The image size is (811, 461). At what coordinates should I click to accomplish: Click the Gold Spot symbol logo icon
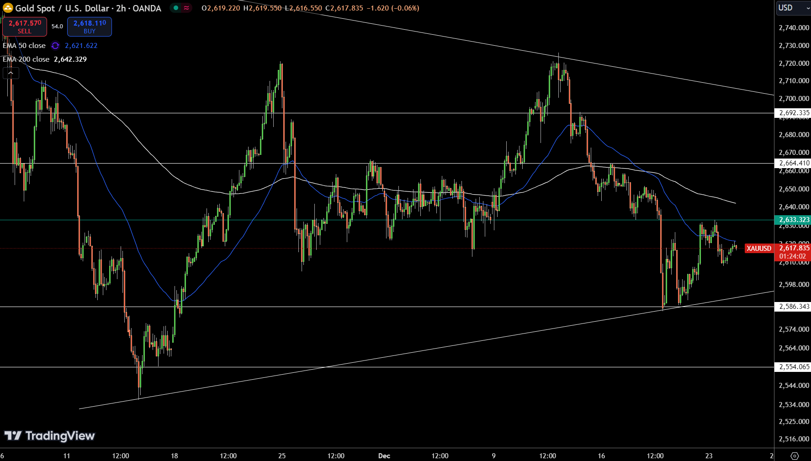tap(8, 8)
